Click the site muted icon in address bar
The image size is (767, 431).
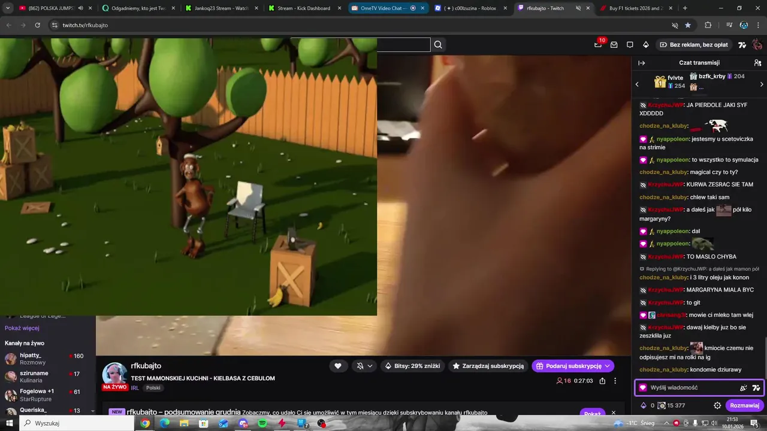click(x=675, y=25)
